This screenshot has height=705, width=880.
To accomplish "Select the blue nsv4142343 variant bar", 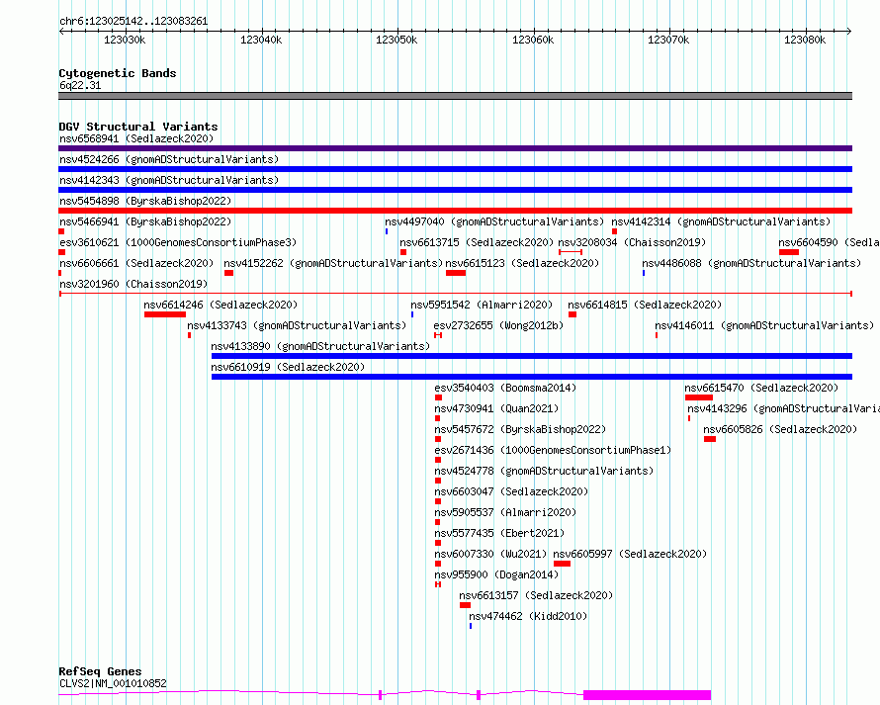I will 455,190.
